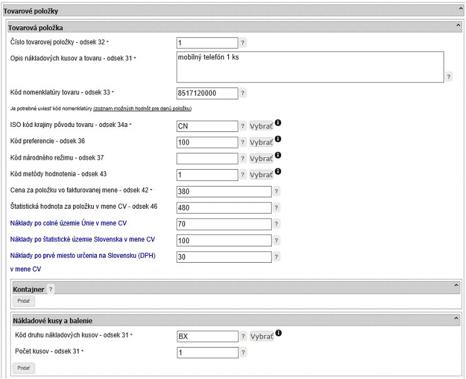Screen dimensions: 466x379
Task: Focus the nomenclature code field 8517120000
Action: pos(207,93)
